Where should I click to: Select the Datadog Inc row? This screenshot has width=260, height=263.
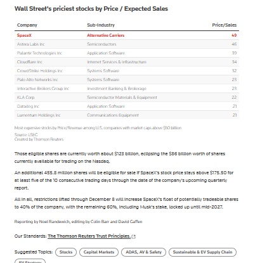coord(127,106)
